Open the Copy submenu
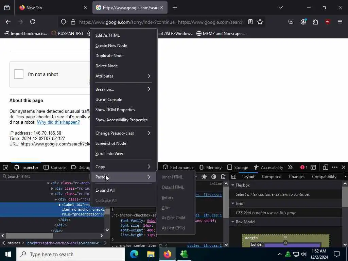Image resolution: width=348 pixels, height=261 pixels. pyautogui.click(x=124, y=167)
